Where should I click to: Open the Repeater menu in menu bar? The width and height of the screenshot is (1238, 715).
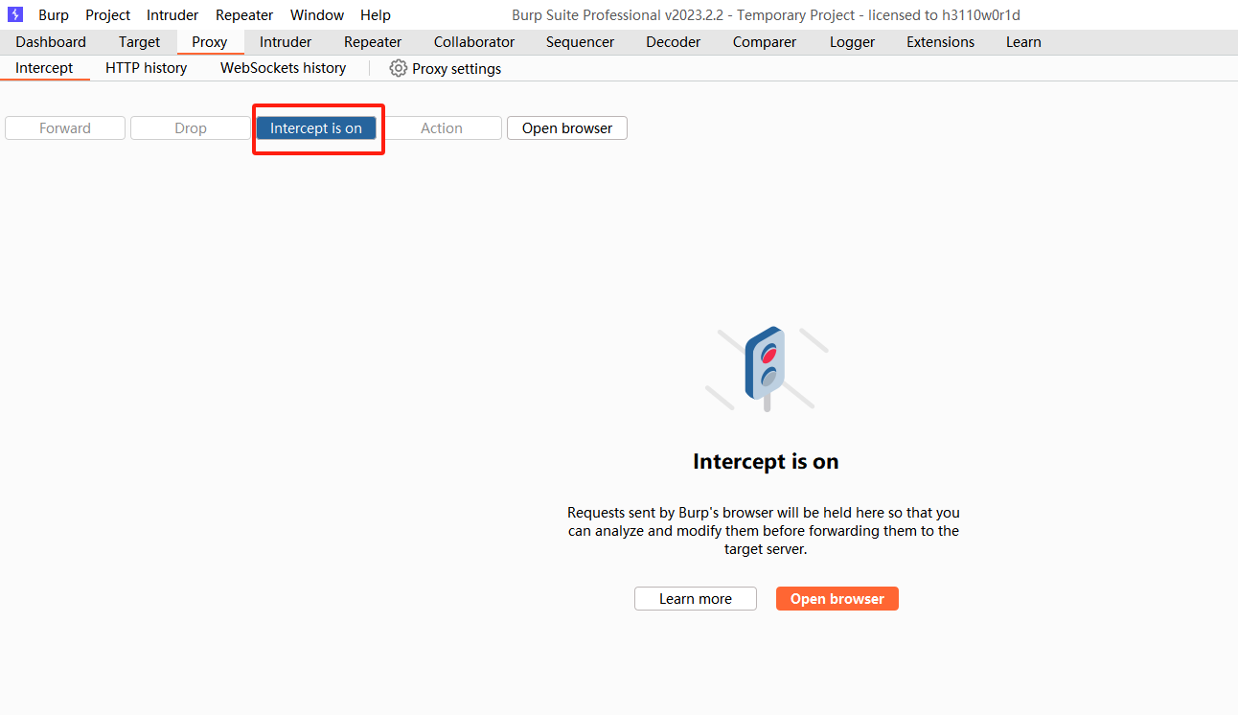[x=244, y=14]
